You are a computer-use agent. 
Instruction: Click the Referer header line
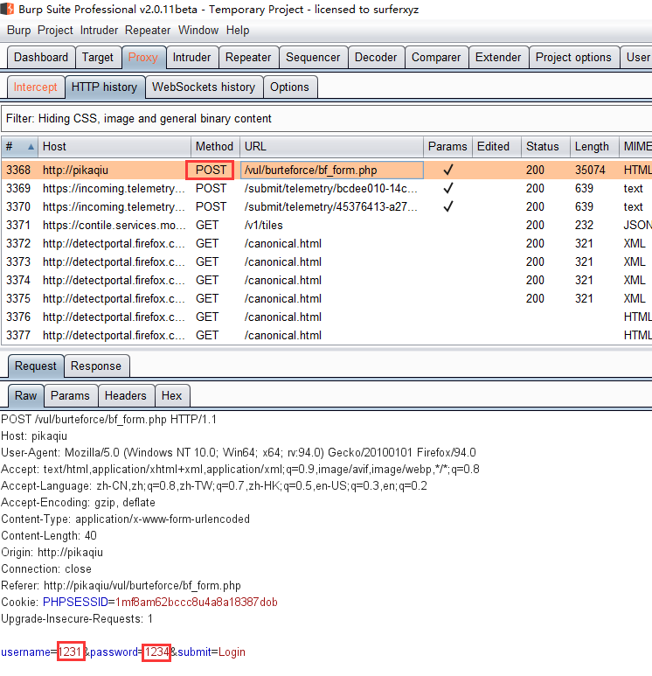121,585
